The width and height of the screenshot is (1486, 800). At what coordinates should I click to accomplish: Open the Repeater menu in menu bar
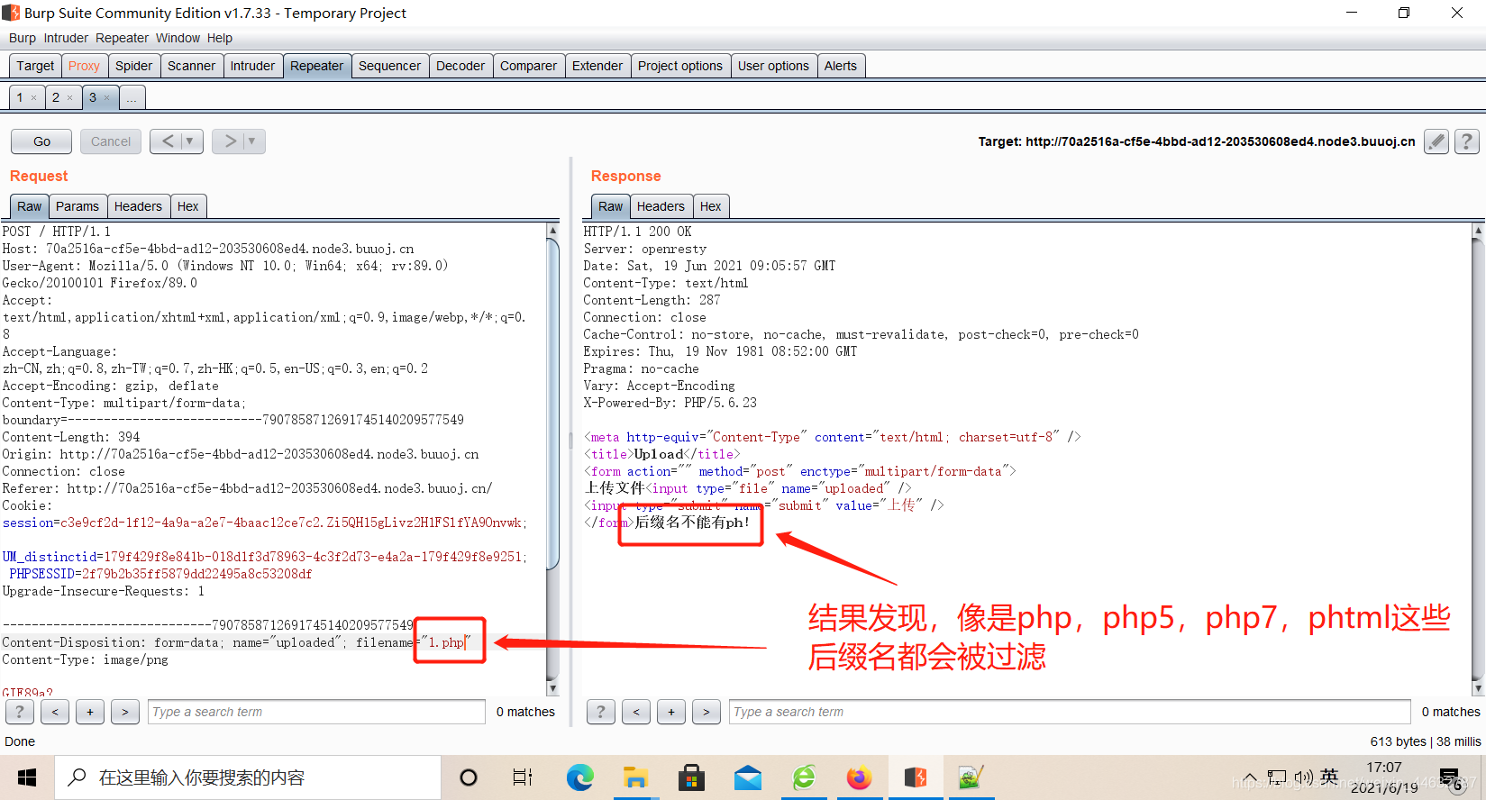(122, 38)
